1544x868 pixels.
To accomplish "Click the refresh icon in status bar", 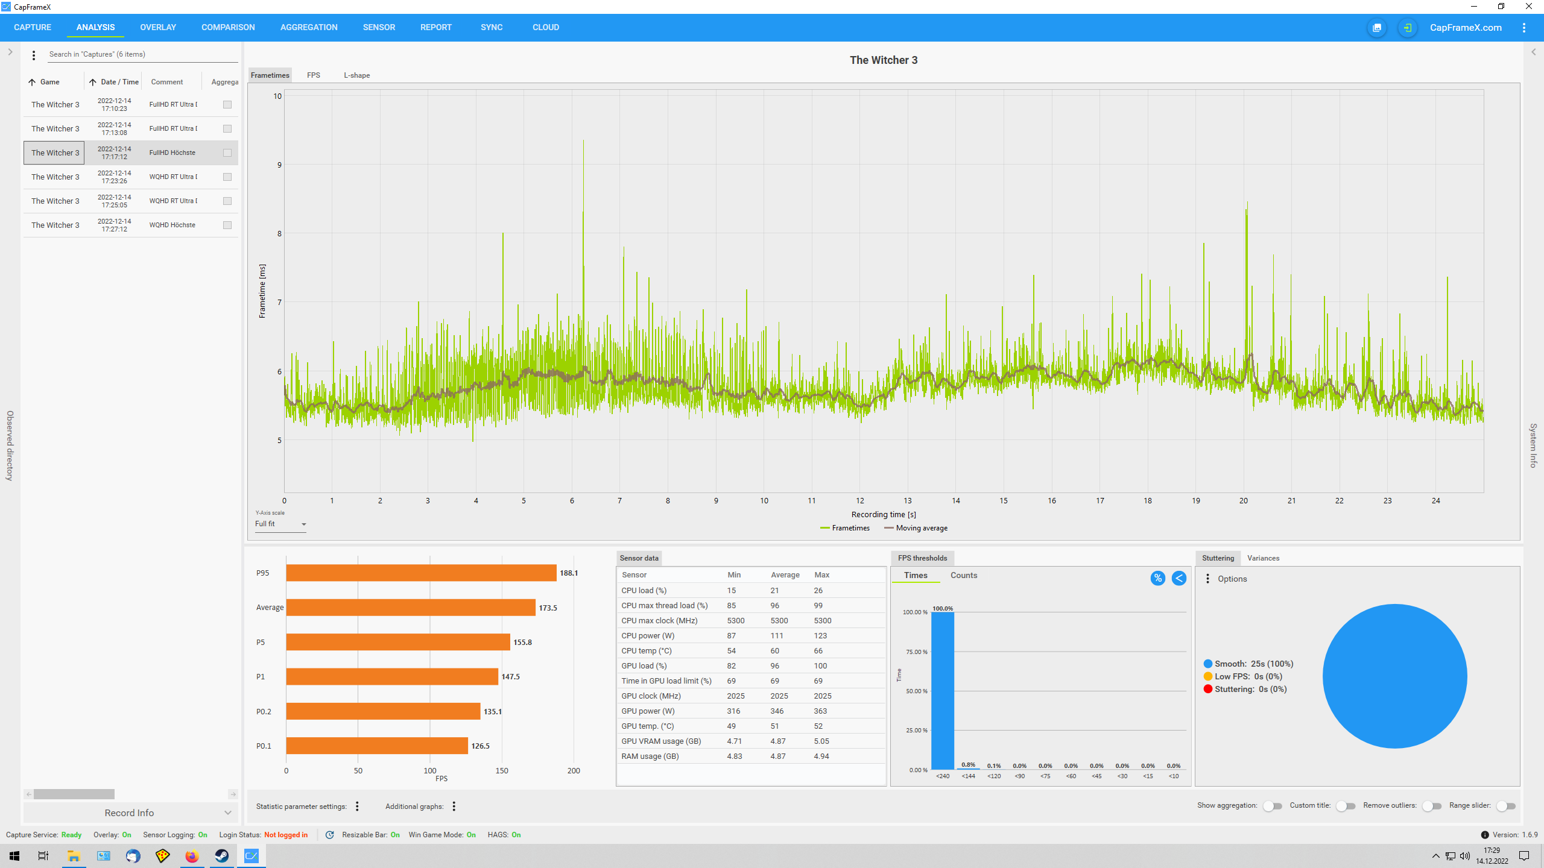I will 329,835.
